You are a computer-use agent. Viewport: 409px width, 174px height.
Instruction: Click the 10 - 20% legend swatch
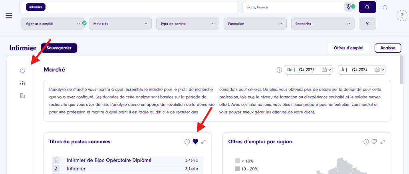click(237, 169)
